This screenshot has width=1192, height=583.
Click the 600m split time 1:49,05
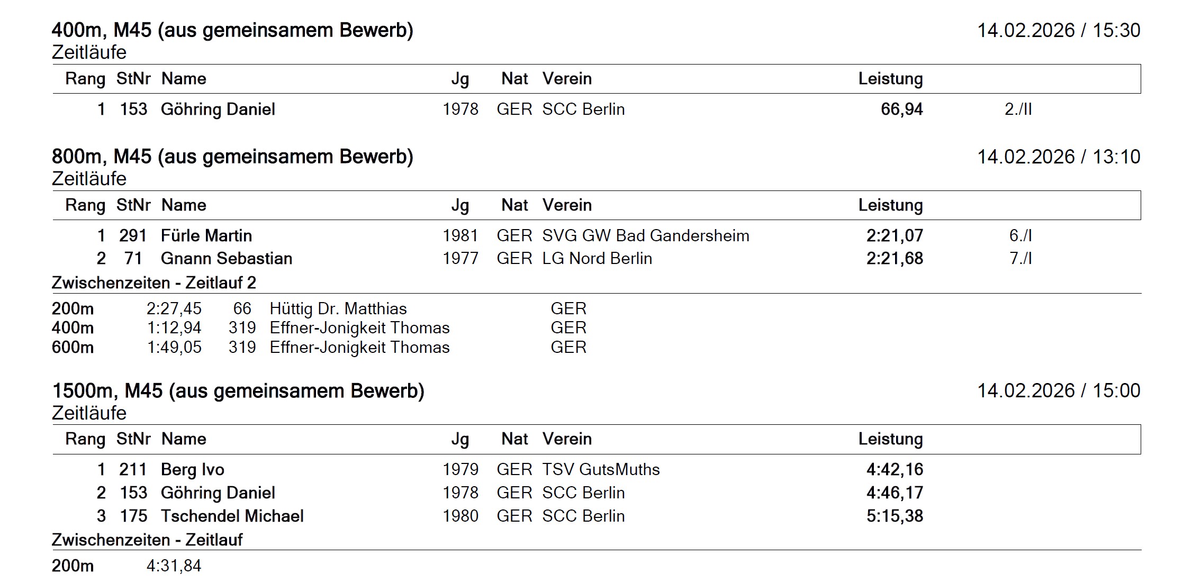(x=174, y=348)
